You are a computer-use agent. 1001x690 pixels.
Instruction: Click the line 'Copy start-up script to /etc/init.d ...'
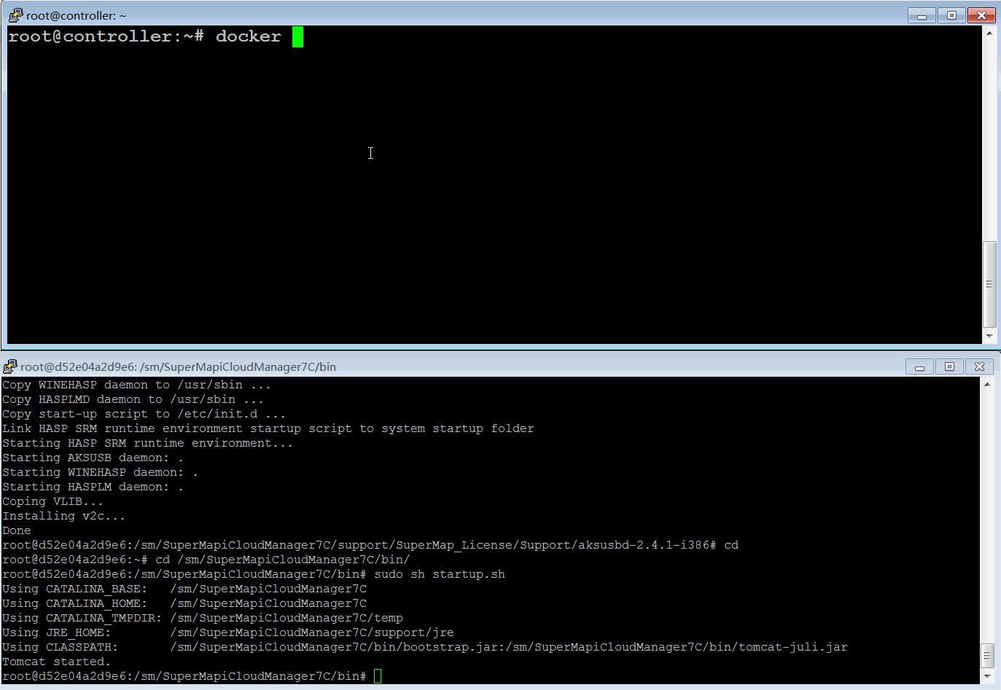144,414
